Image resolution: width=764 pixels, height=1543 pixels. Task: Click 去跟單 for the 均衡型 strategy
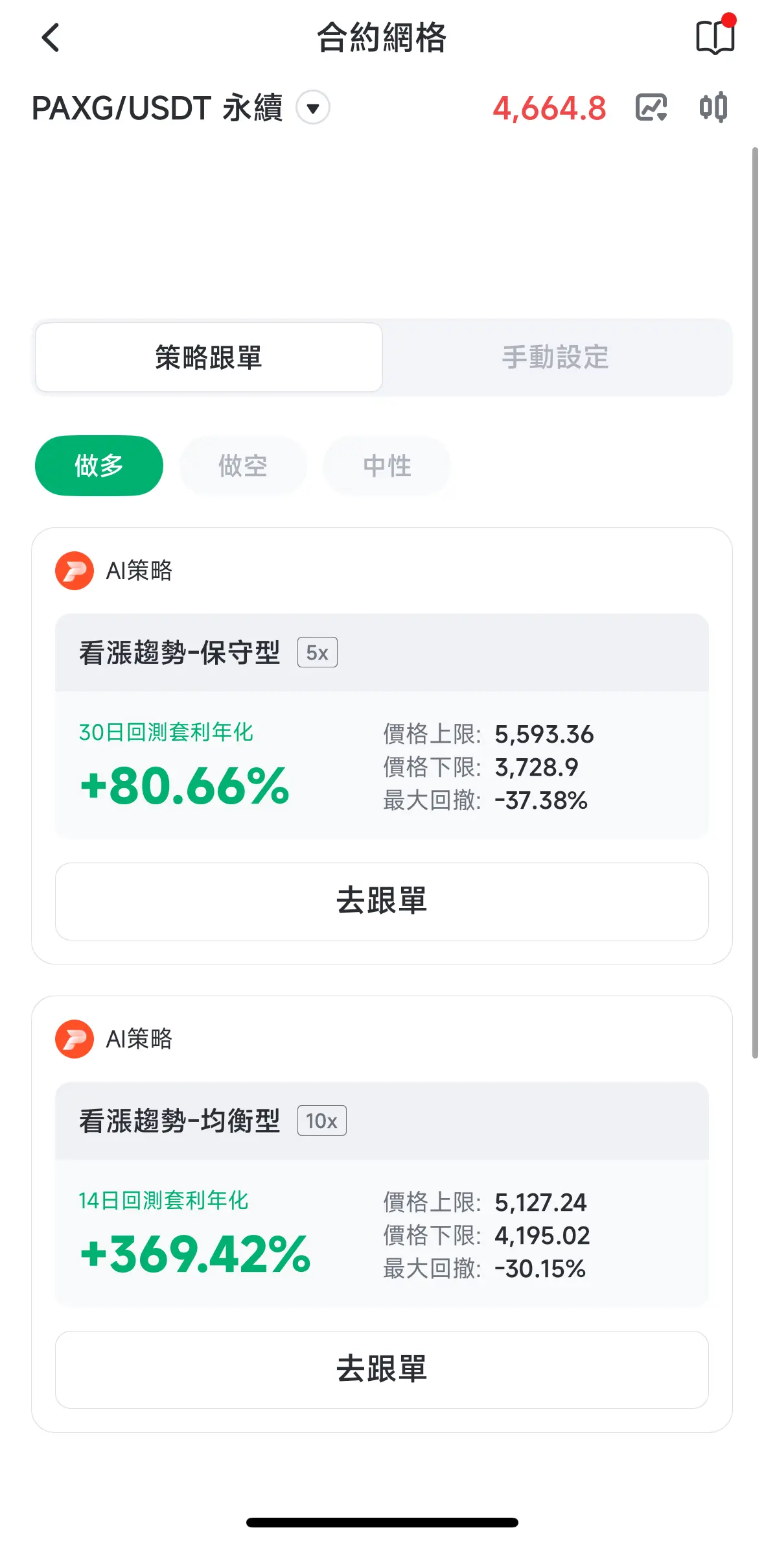[382, 1369]
